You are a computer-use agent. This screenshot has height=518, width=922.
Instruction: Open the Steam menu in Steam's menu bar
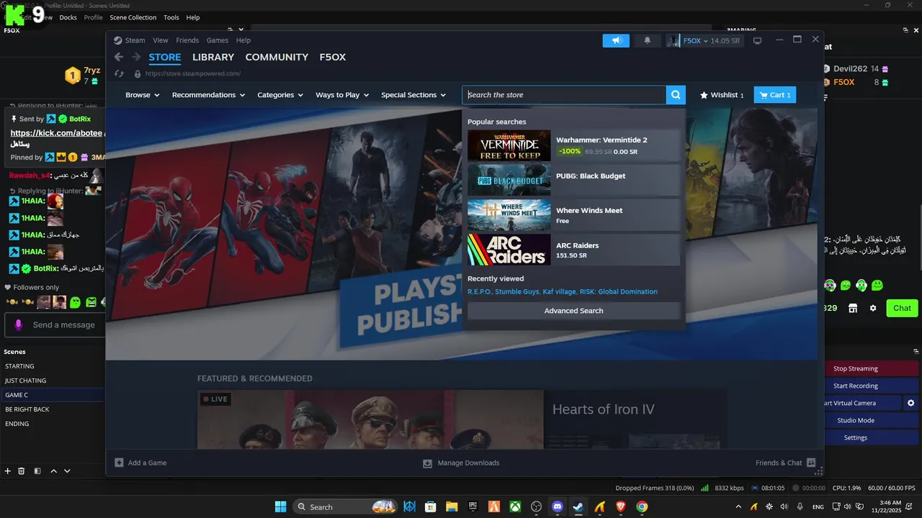pos(135,40)
